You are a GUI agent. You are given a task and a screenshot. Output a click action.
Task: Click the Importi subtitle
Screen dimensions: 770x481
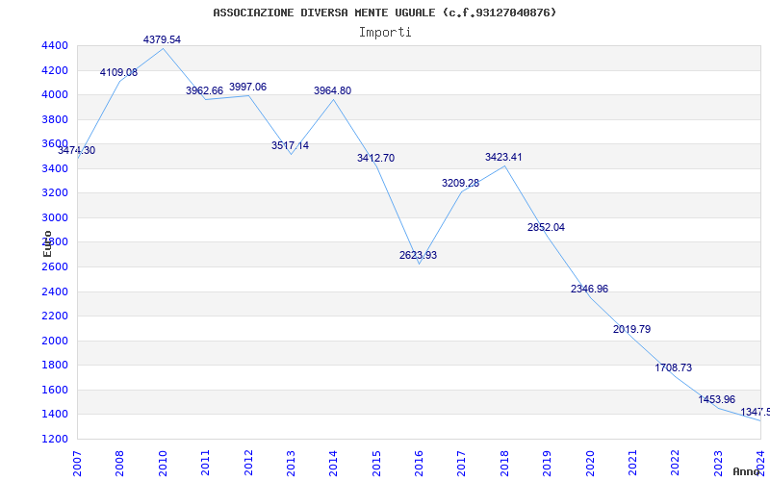(x=385, y=33)
